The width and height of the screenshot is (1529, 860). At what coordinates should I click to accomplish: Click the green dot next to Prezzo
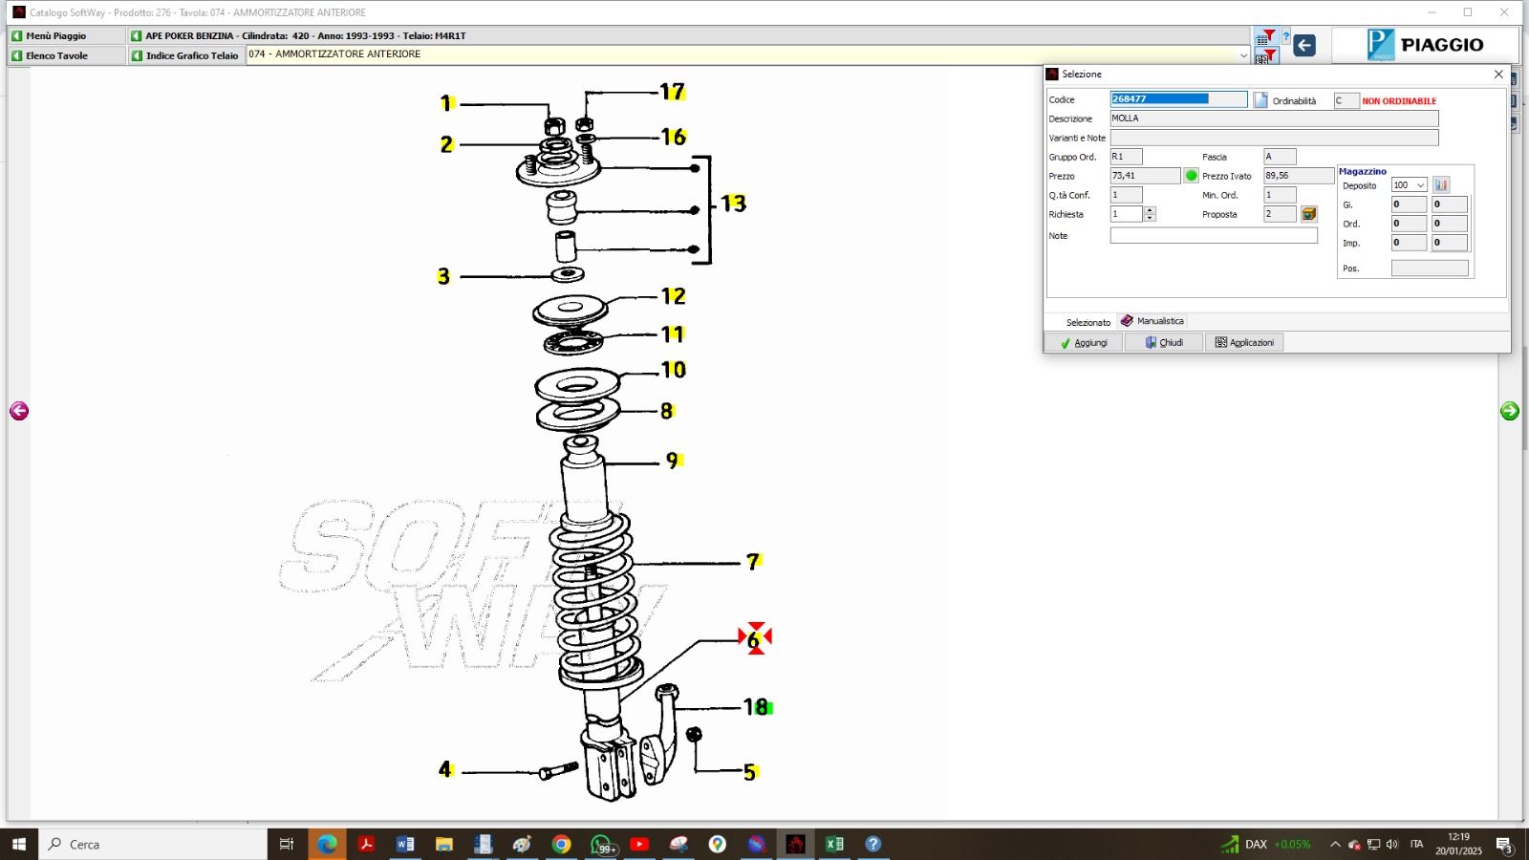point(1192,176)
